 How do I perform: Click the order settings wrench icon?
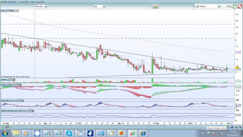tap(197, 6)
